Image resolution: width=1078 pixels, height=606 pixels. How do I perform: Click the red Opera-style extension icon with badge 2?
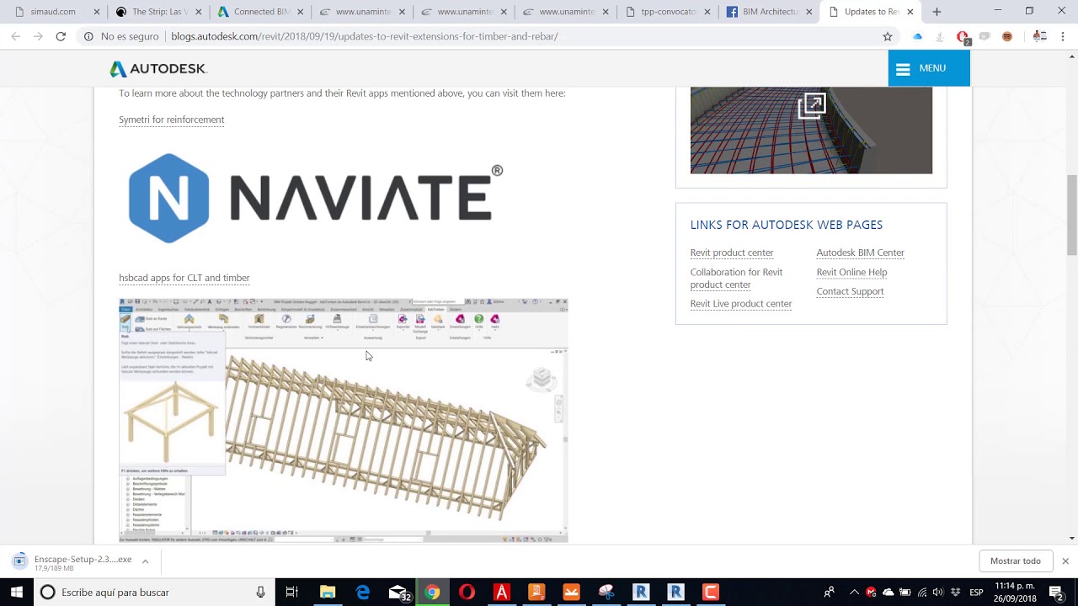coord(963,37)
